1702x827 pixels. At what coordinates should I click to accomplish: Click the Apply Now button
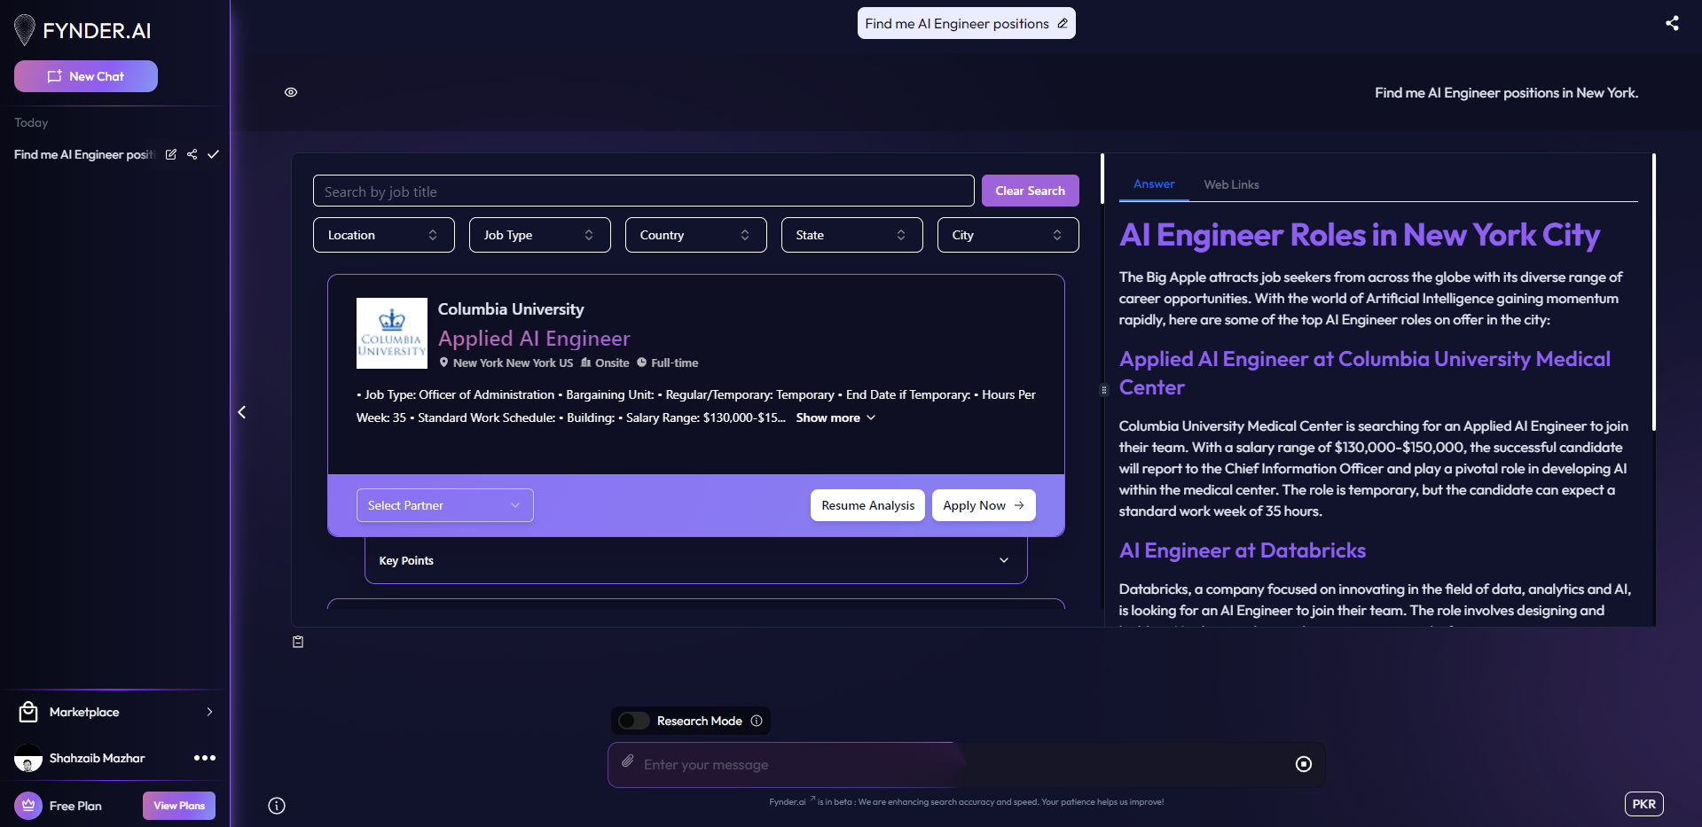pyautogui.click(x=983, y=505)
